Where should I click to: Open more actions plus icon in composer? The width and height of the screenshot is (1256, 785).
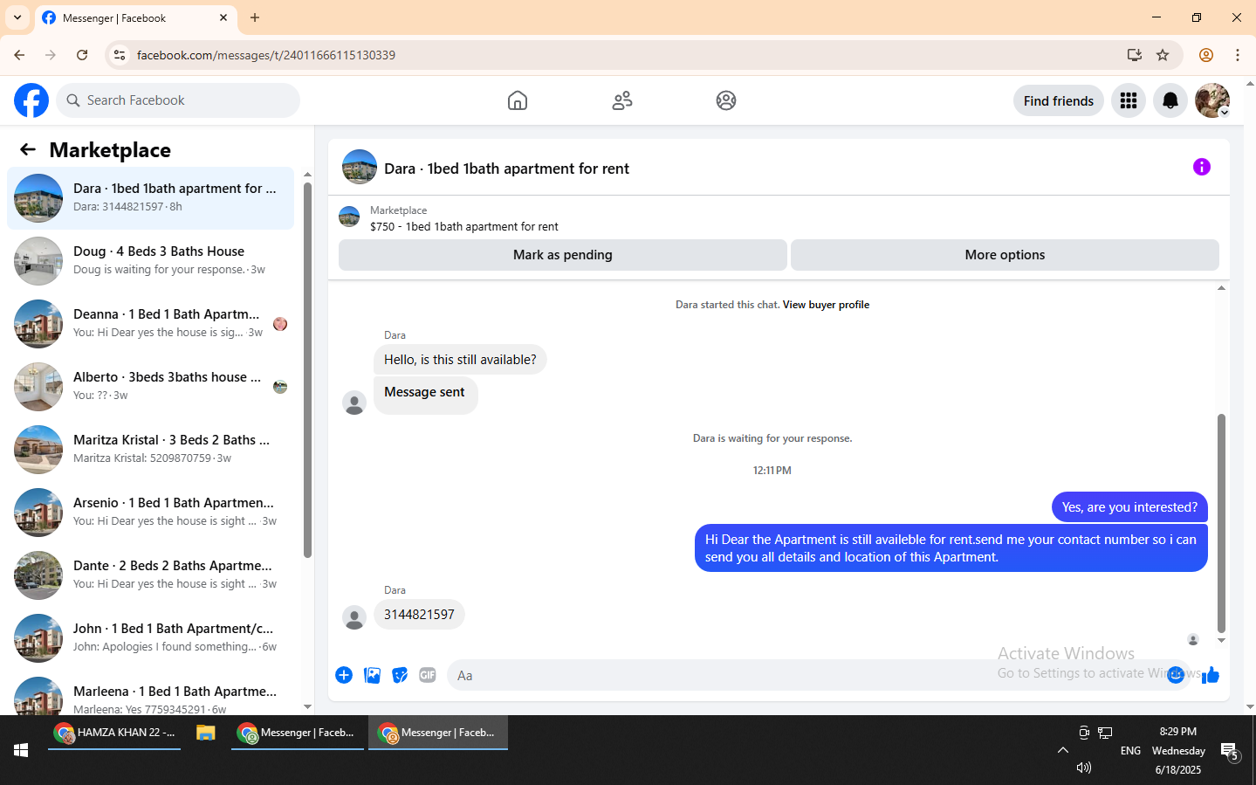[x=344, y=675]
